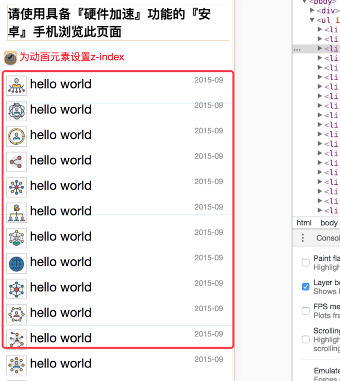Viewport: 340px width, 381px height.
Task: Click the 2015-09 date in the atom icon row
Action: [209, 106]
